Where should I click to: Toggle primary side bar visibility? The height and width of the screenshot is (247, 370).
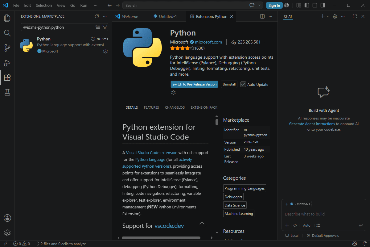(x=306, y=5)
